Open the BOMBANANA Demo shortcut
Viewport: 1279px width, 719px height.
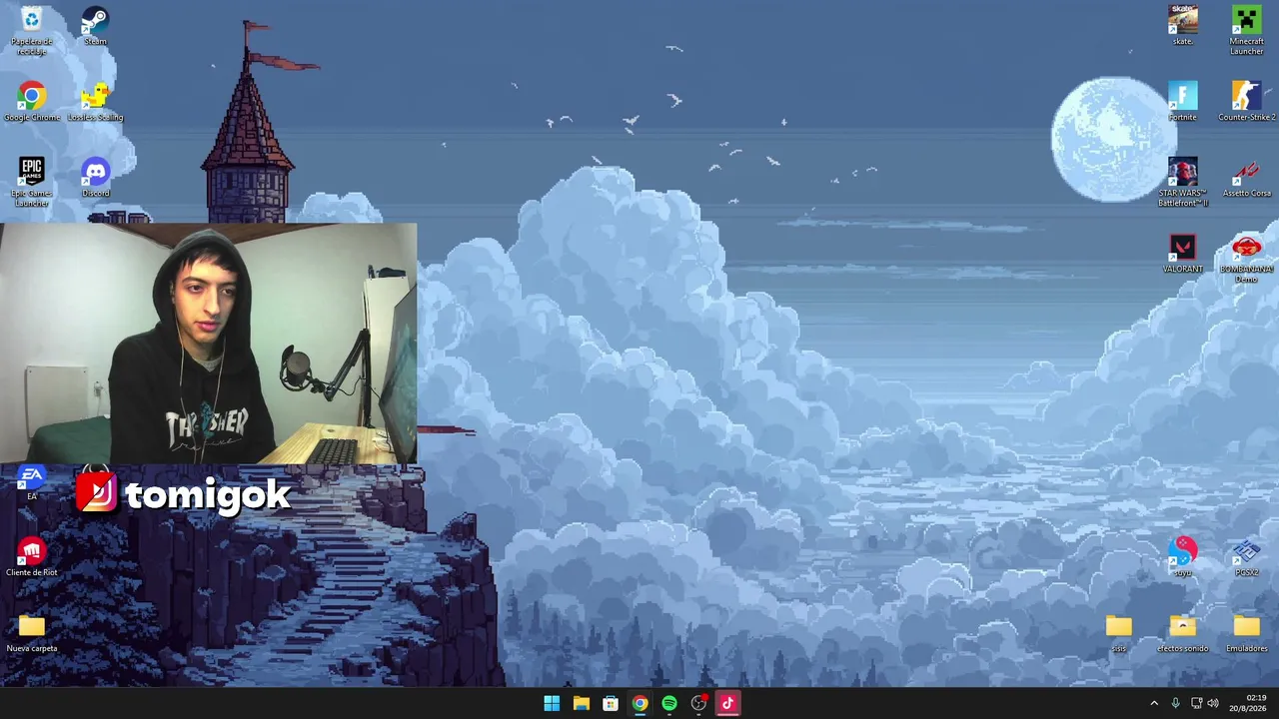tap(1247, 259)
